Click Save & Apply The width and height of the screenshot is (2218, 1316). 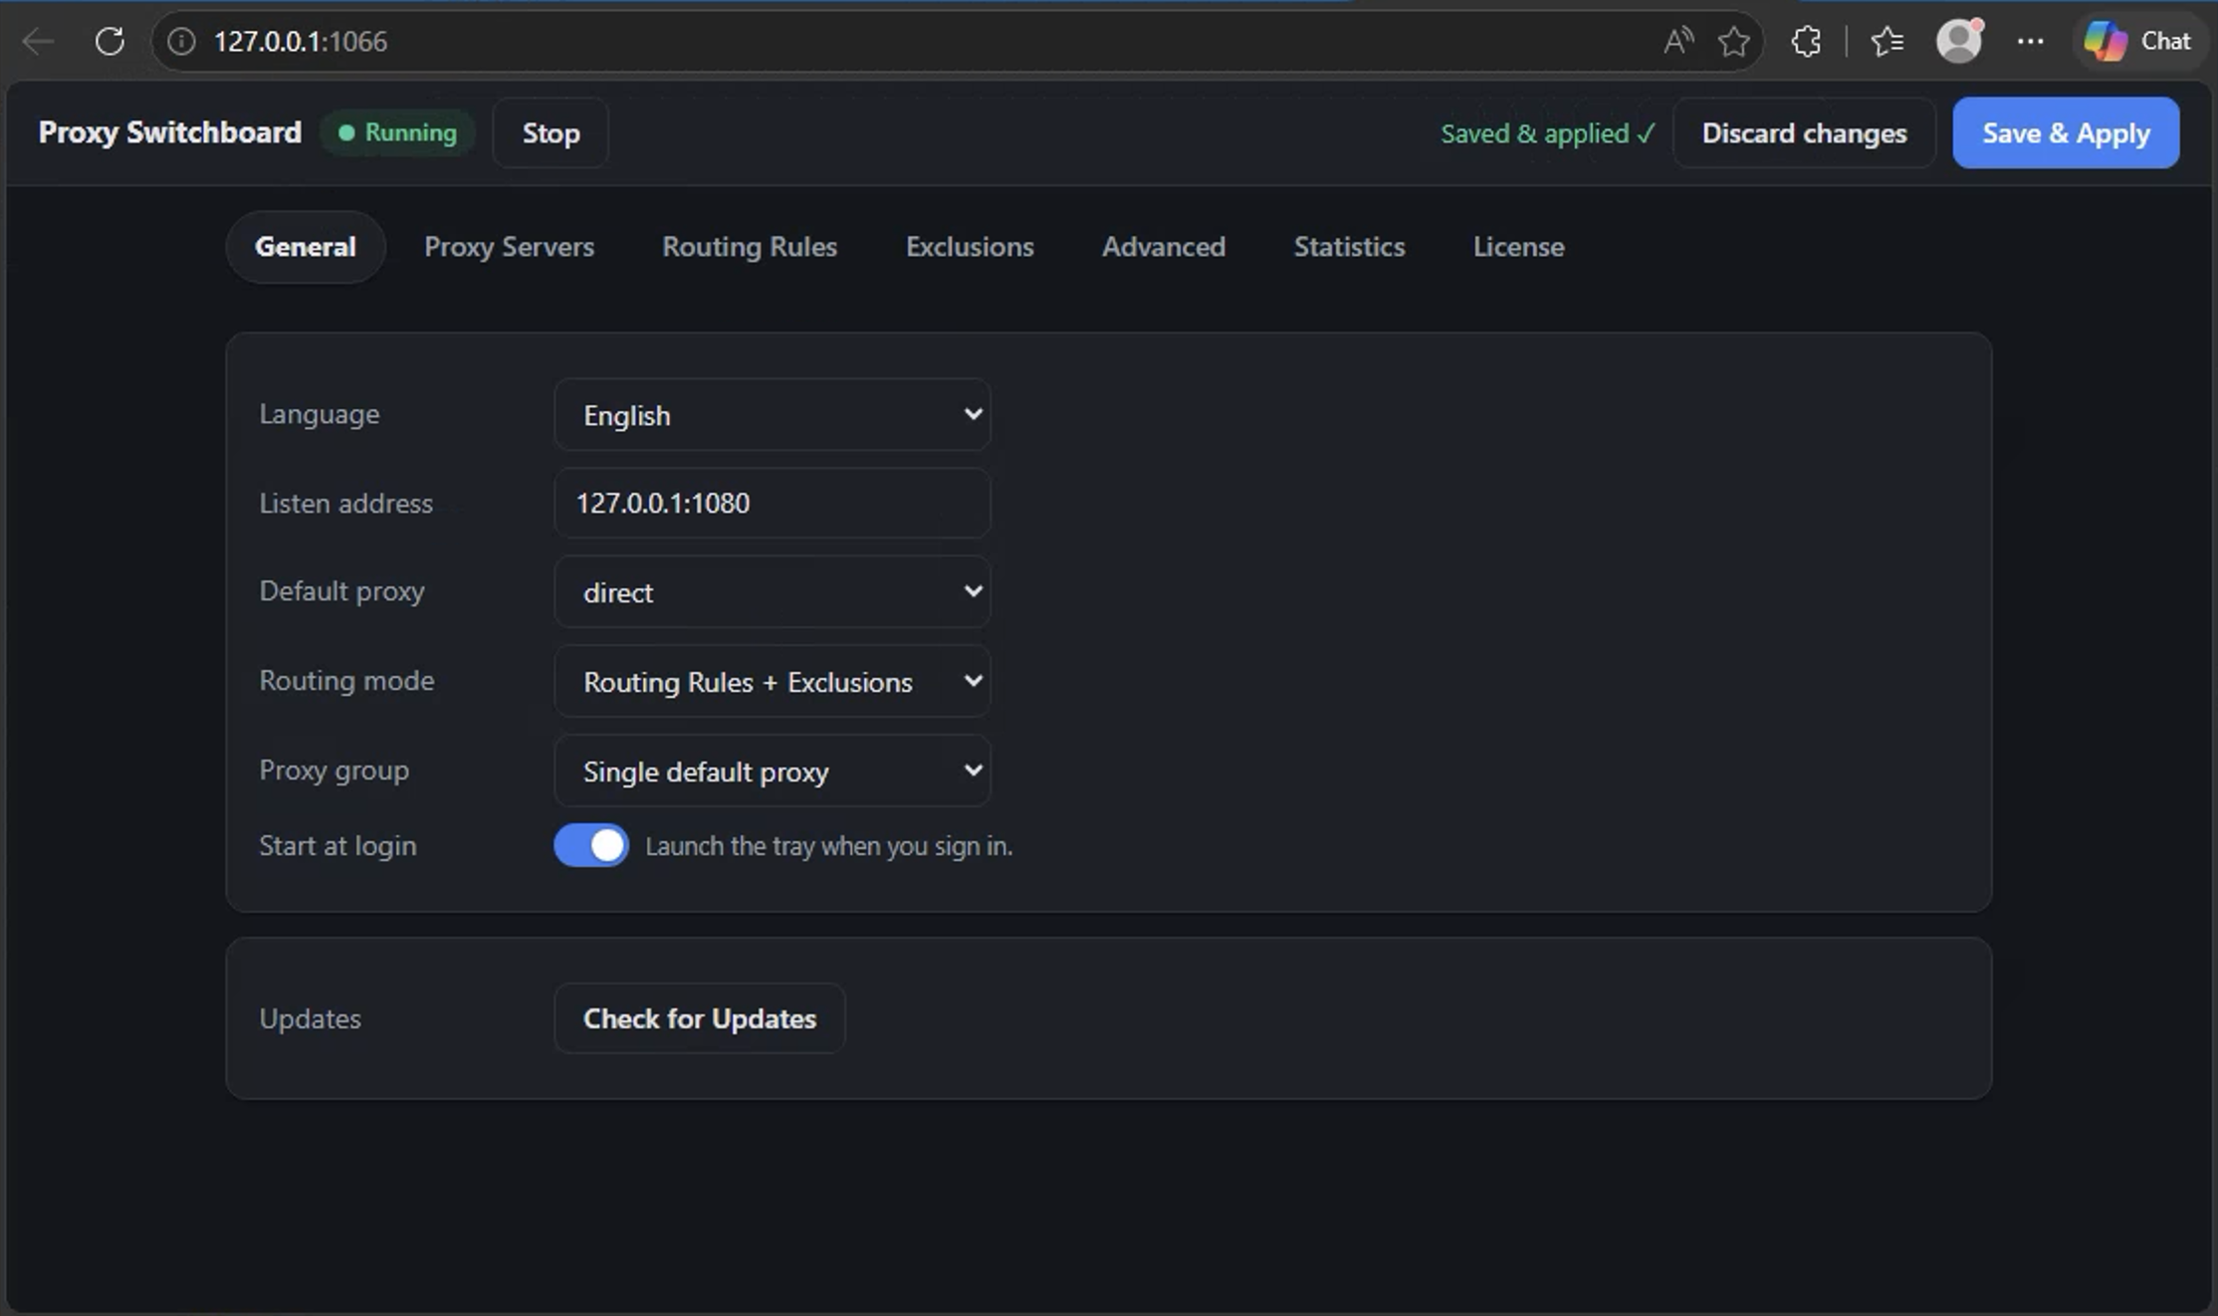[2066, 133]
